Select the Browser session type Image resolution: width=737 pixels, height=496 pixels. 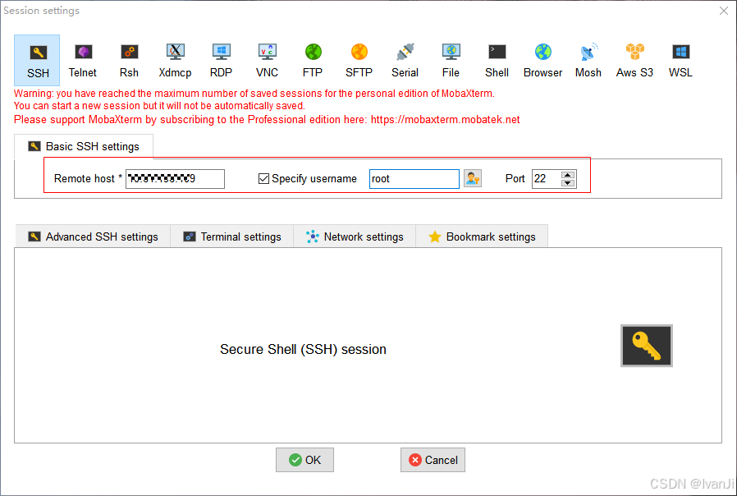[x=542, y=60]
